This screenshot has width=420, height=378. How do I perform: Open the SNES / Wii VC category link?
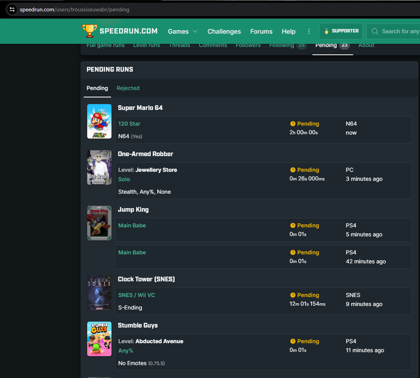(x=136, y=295)
